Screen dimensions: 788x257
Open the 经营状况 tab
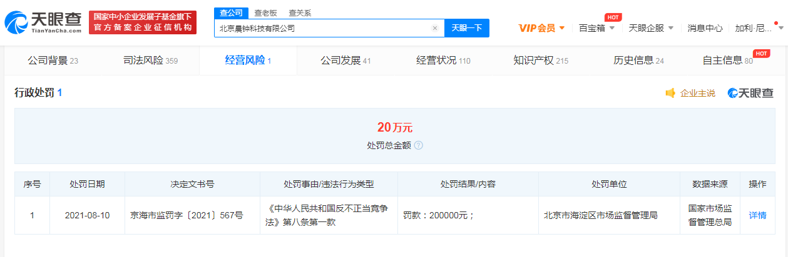pyautogui.click(x=443, y=61)
